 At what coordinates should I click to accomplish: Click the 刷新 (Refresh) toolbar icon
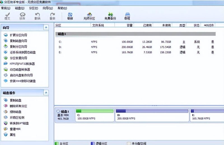click(x=70, y=16)
